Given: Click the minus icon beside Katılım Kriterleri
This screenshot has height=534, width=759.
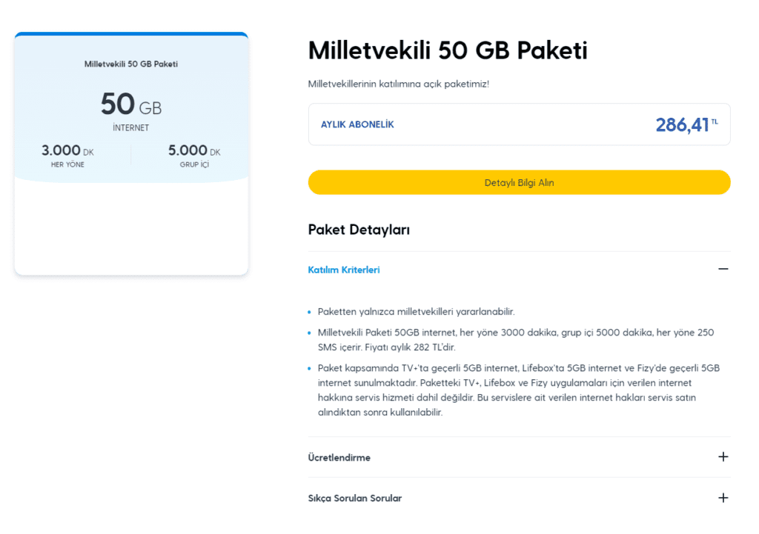Looking at the screenshot, I should coord(724,270).
